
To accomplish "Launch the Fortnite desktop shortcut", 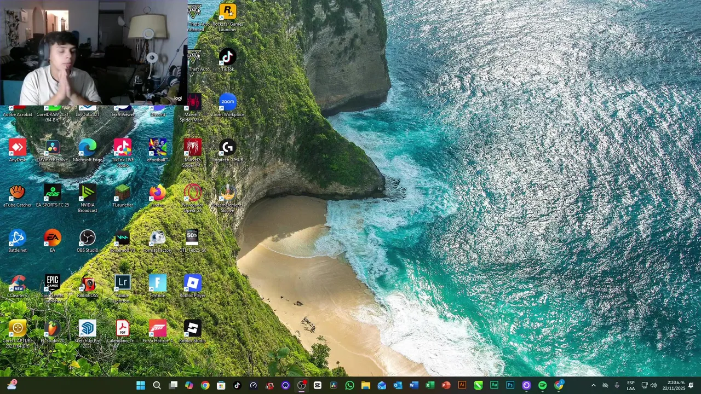I will click(157, 287).
